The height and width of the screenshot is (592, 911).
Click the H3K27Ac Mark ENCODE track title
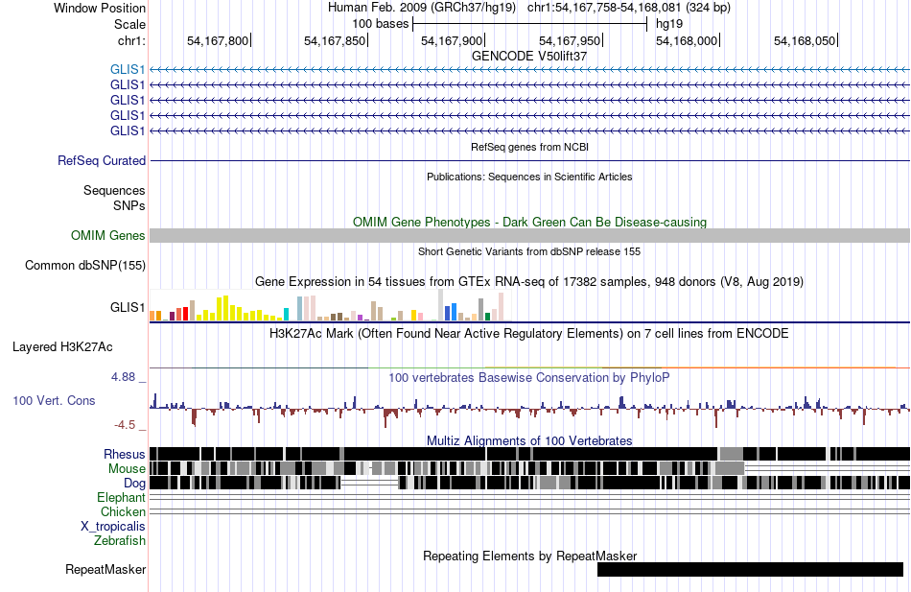pos(529,334)
